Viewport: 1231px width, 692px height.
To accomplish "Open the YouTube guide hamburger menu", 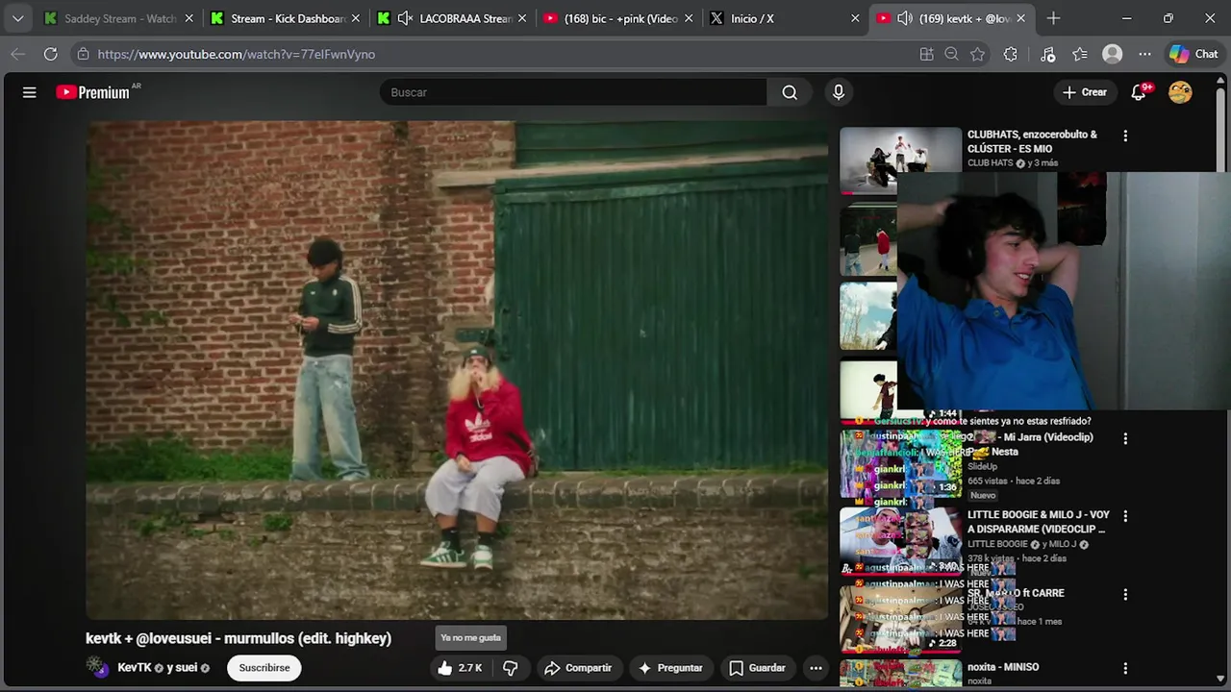I will (30, 92).
